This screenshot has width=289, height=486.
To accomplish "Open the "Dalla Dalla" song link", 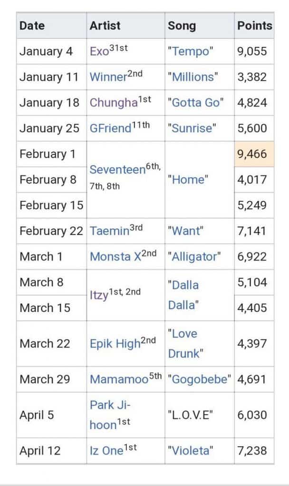I will coord(183,295).
